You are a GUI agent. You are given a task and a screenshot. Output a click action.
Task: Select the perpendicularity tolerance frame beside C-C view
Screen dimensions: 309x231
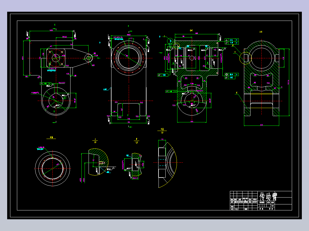232,40
